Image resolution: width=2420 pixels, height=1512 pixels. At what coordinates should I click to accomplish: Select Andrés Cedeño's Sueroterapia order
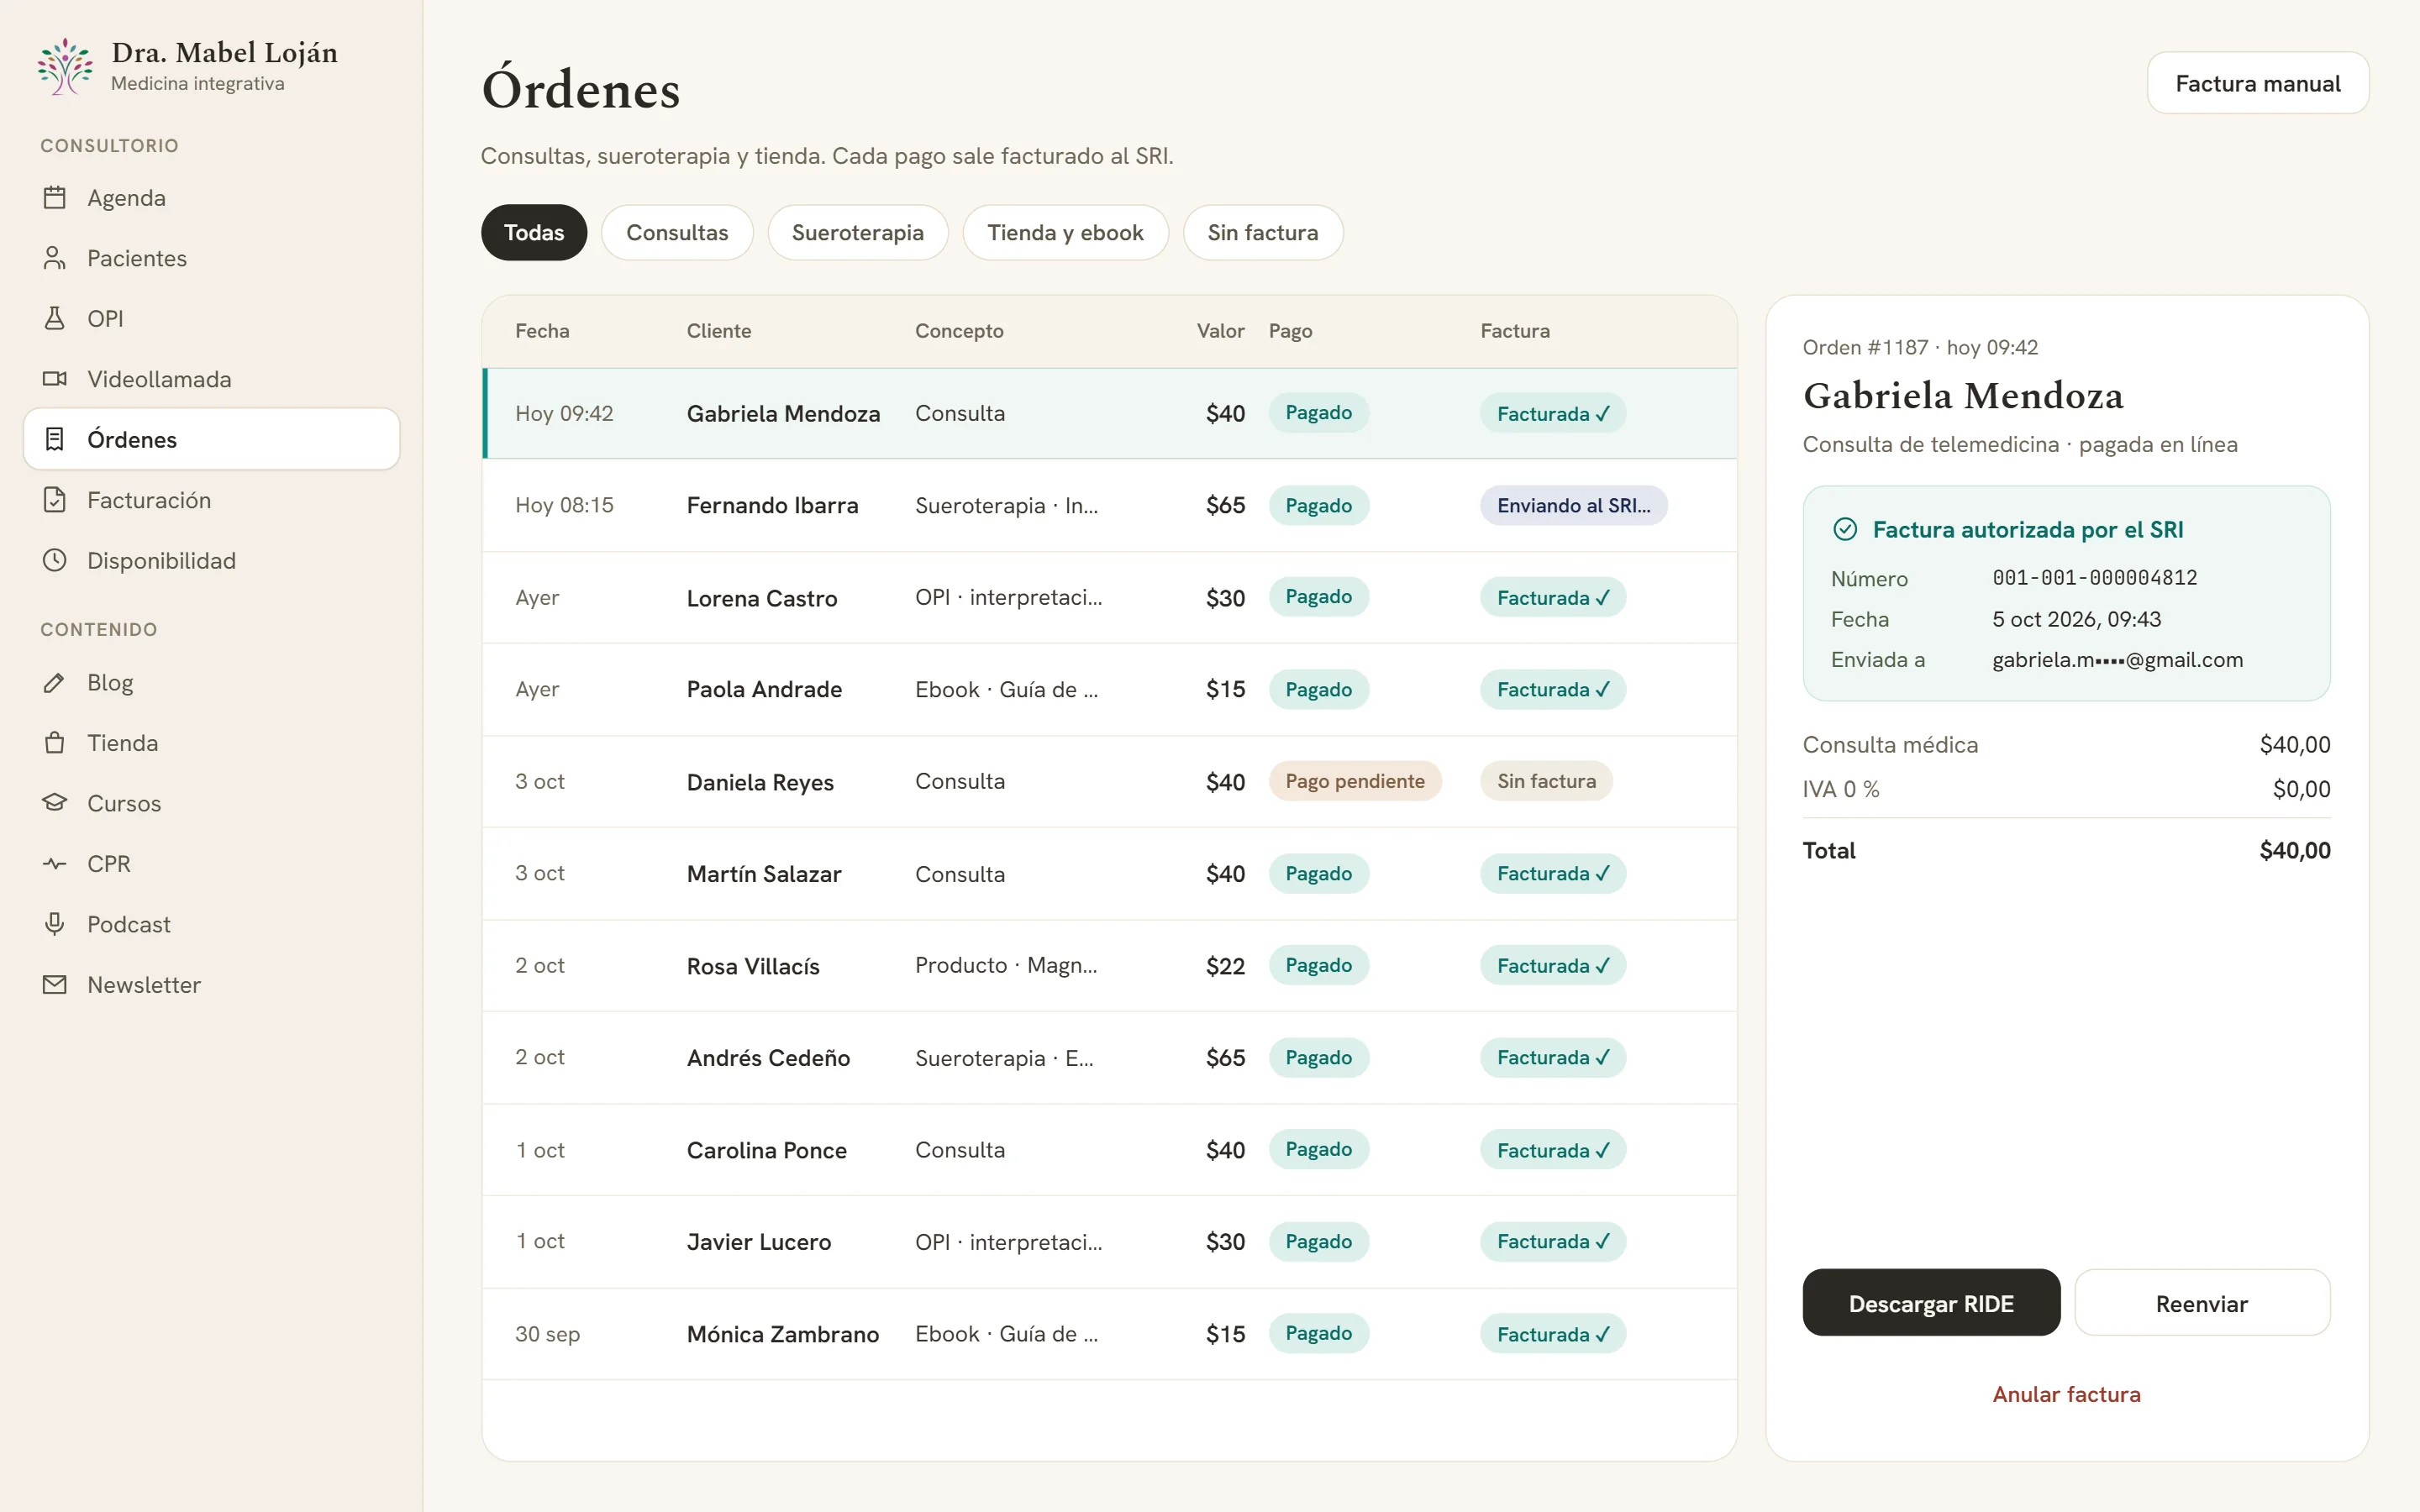tap(1109, 1058)
